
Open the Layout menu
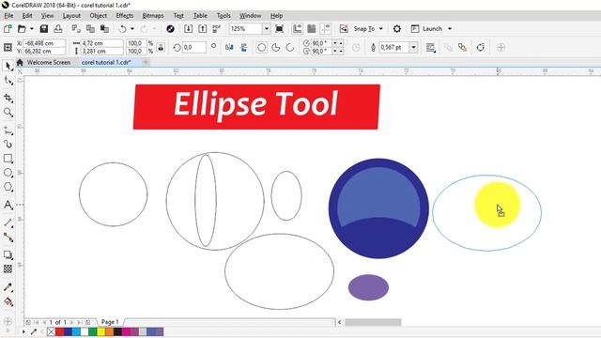[71, 15]
